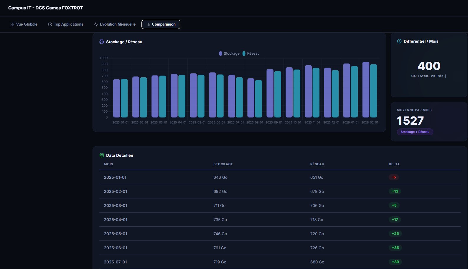Click the bar chart icon in Comparaison tab

click(x=148, y=24)
